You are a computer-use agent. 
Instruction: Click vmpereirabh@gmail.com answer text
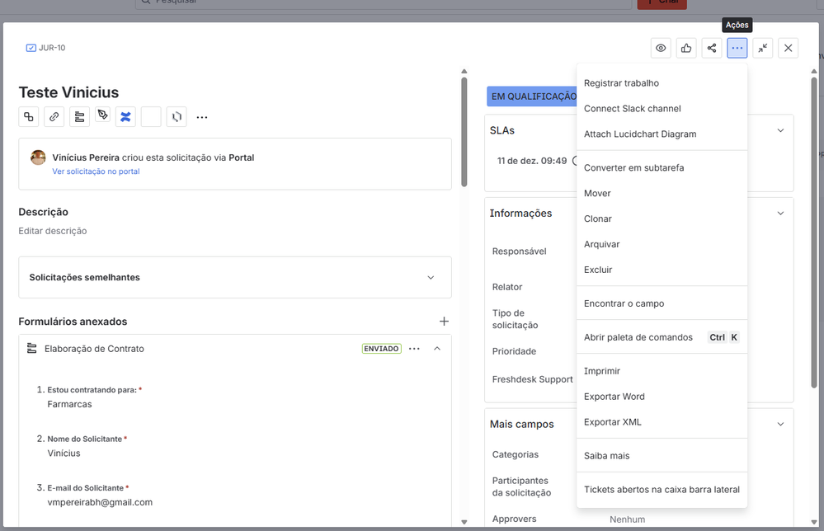(100, 502)
